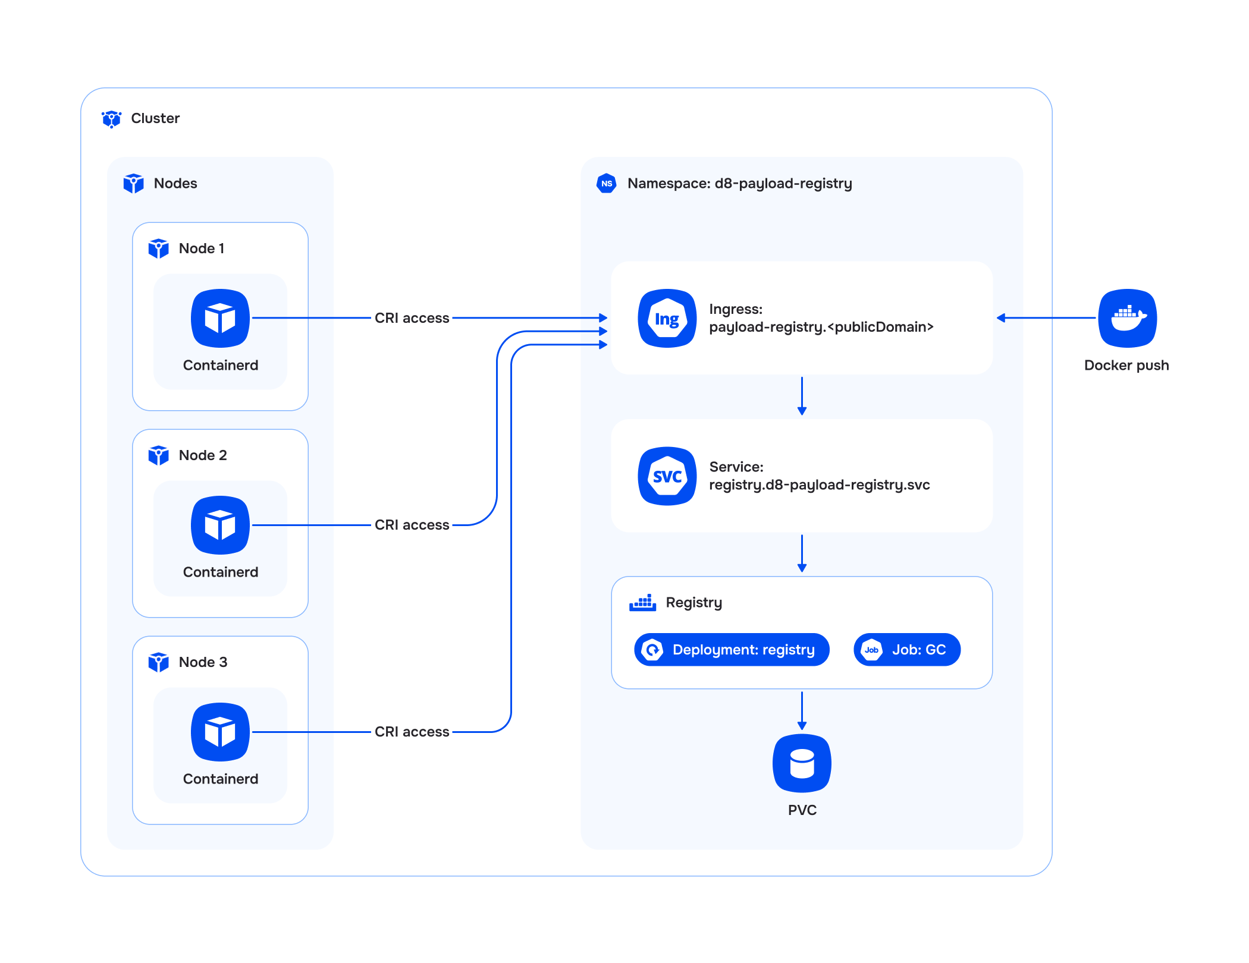This screenshot has height=963, width=1249.
Task: Click the NS namespace badge icon
Action: pyautogui.click(x=606, y=184)
